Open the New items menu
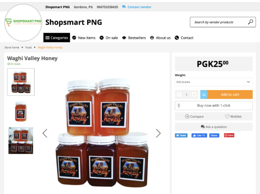 (84, 38)
